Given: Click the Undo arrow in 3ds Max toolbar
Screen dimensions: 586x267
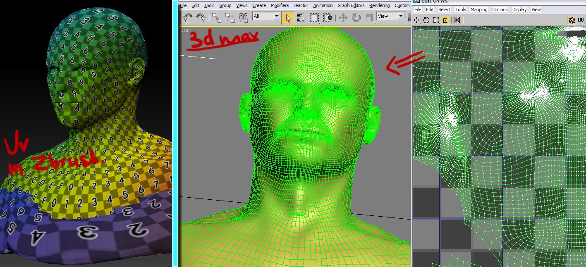Looking at the screenshot, I should pos(188,17).
